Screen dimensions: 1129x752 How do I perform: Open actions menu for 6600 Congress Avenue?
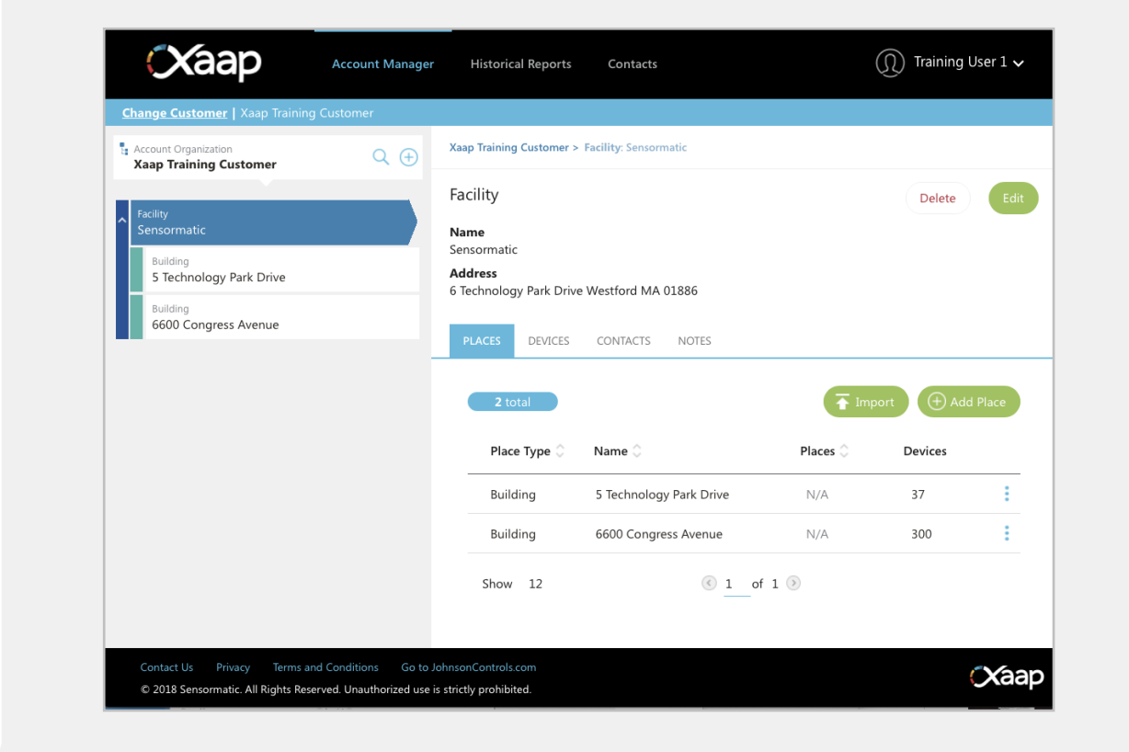1006,533
